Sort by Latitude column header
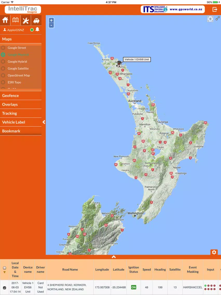This screenshot has height=295, width=221. 119,269
